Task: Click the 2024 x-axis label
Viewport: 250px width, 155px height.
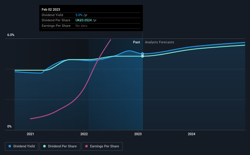Action: [192, 134]
